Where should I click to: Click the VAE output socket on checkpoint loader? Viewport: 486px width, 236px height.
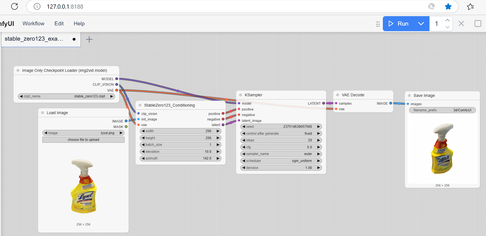[117, 90]
